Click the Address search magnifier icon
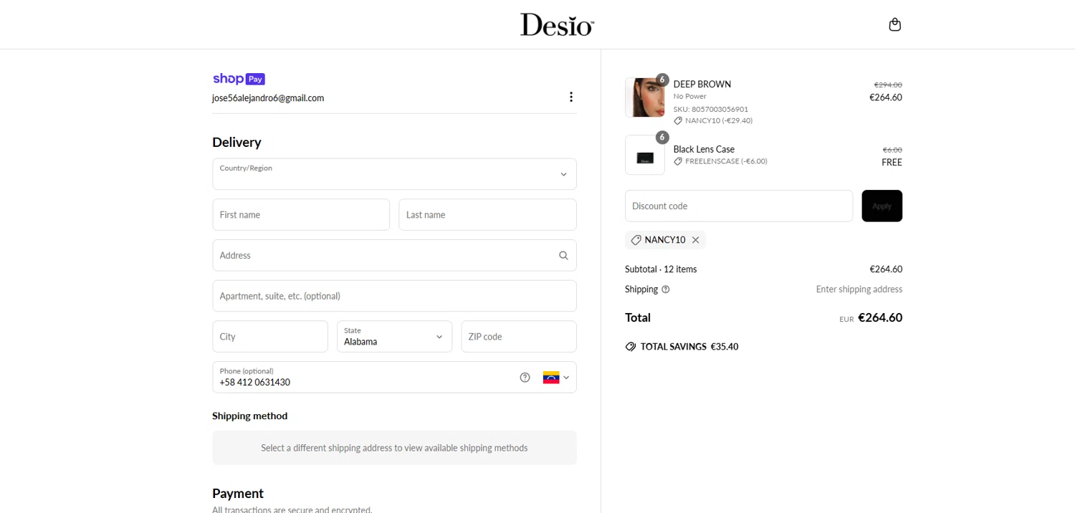This screenshot has width=1075, height=513. [563, 255]
